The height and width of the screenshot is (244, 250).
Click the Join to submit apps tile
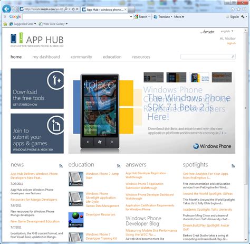(37, 134)
